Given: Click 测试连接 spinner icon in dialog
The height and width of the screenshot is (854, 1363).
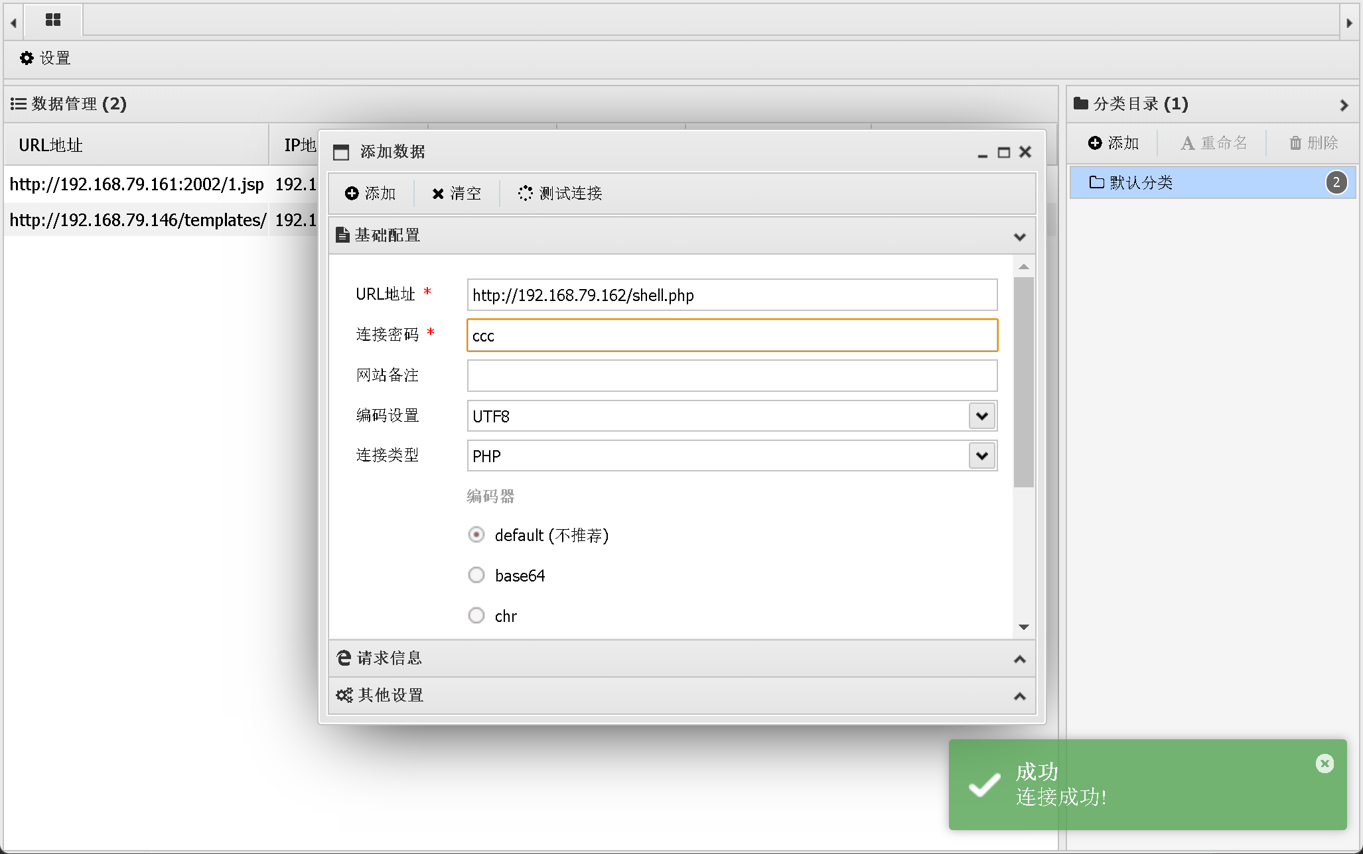Looking at the screenshot, I should [525, 193].
